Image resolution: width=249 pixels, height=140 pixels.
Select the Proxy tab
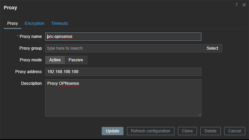click(12, 23)
